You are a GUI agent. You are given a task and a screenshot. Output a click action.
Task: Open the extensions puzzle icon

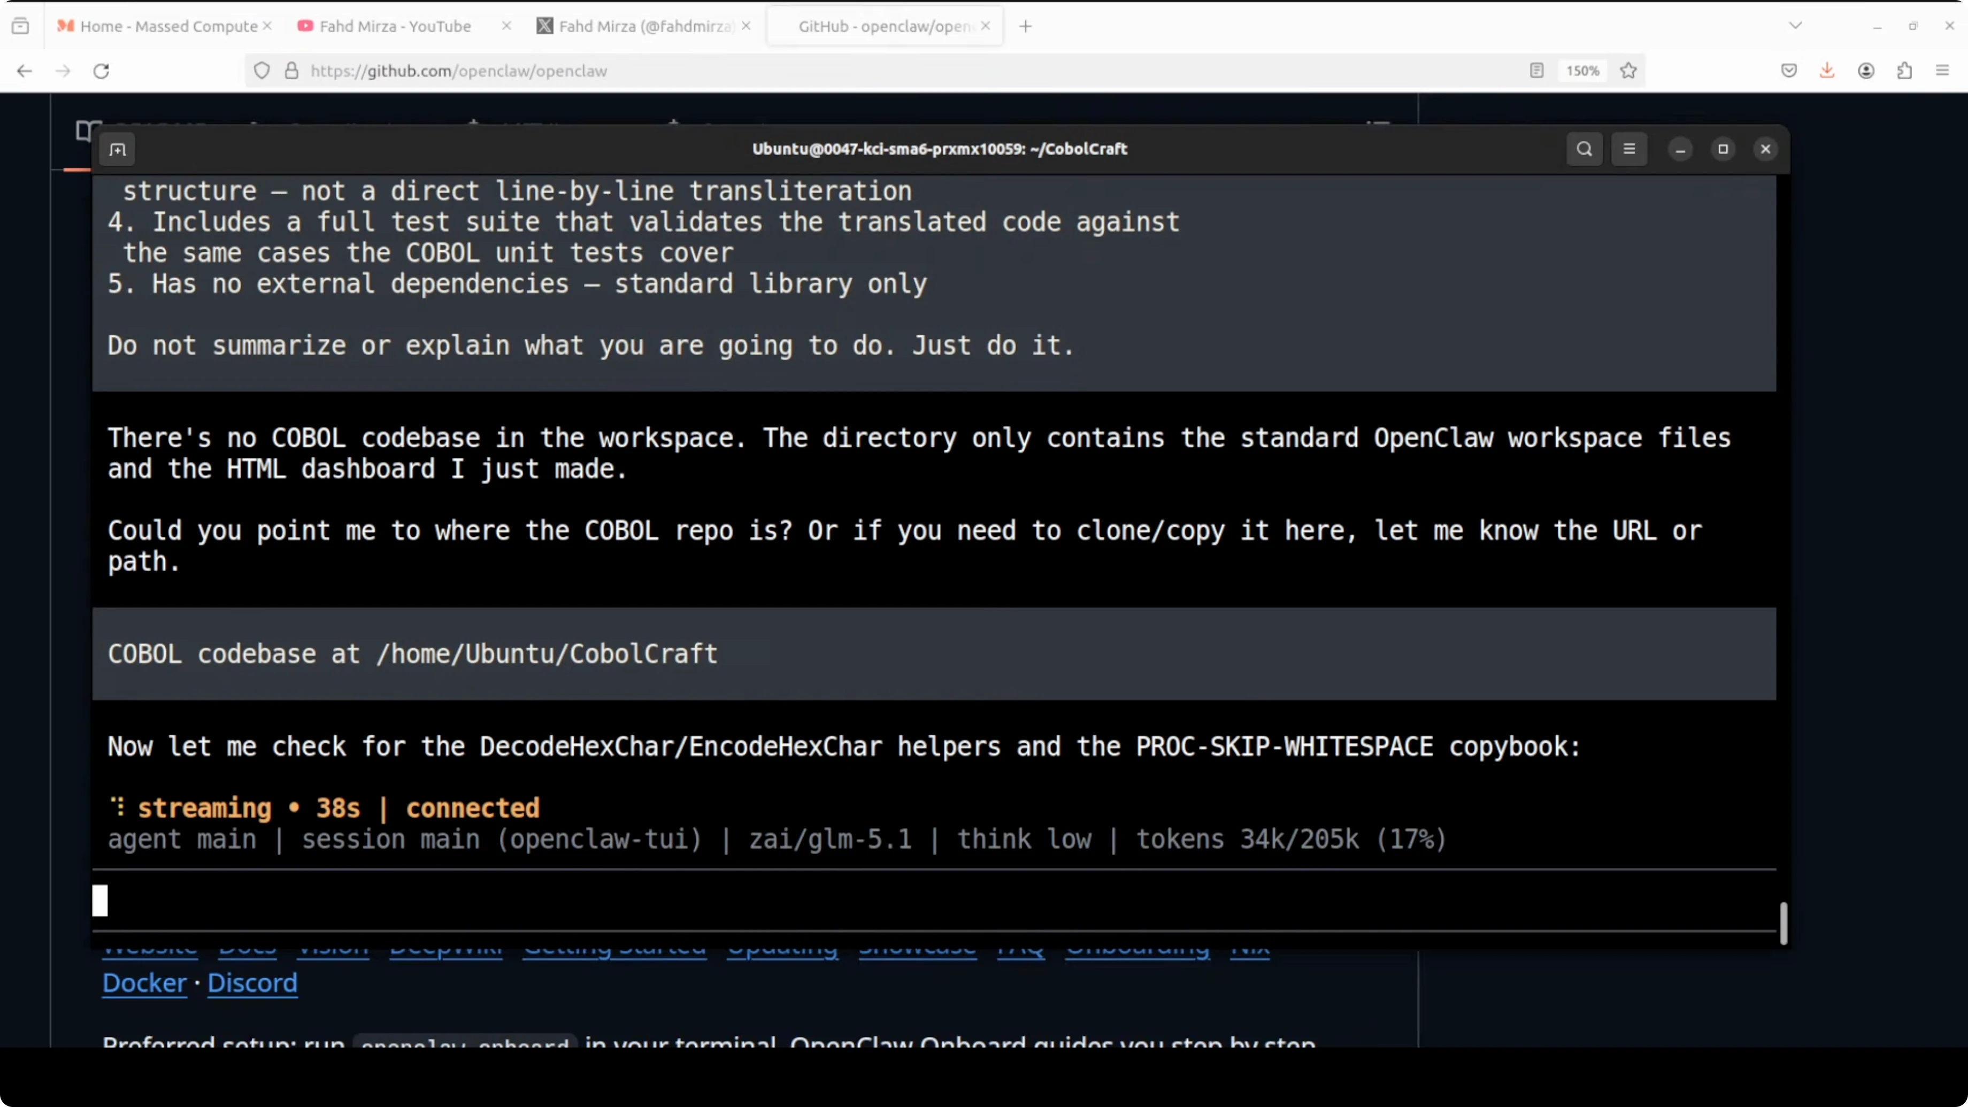[1904, 71]
